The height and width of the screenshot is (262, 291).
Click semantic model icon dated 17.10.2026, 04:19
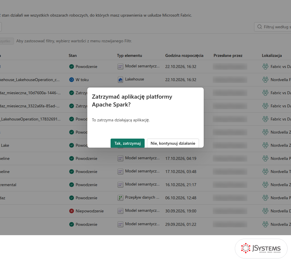tap(120, 158)
